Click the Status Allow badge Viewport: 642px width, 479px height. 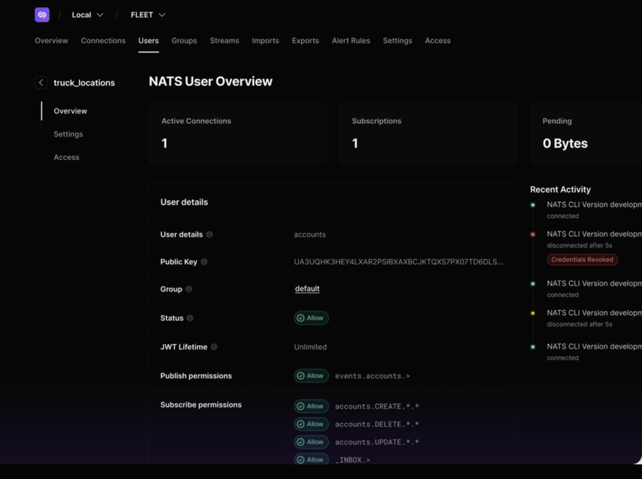[x=311, y=318]
